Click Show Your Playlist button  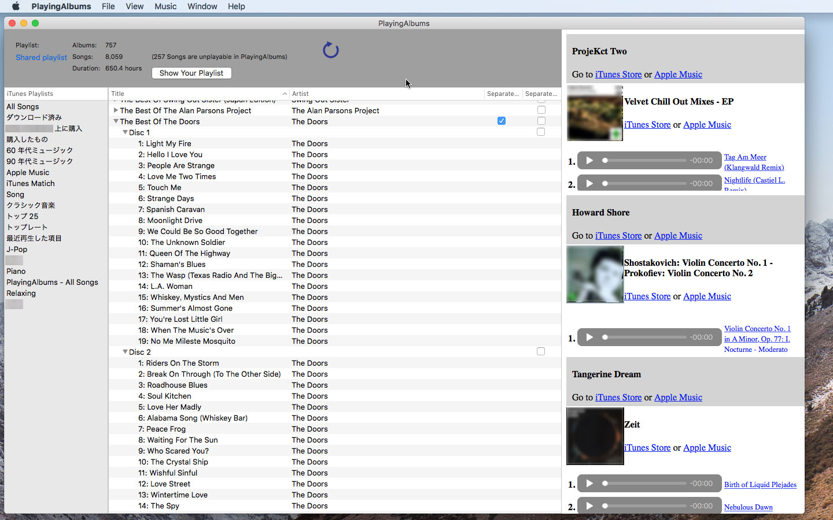coord(191,73)
